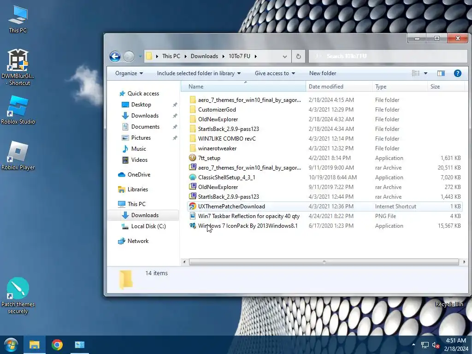The image size is (472, 354).
Task: Select the OldNewExplorer rar archive
Action: 324,187
